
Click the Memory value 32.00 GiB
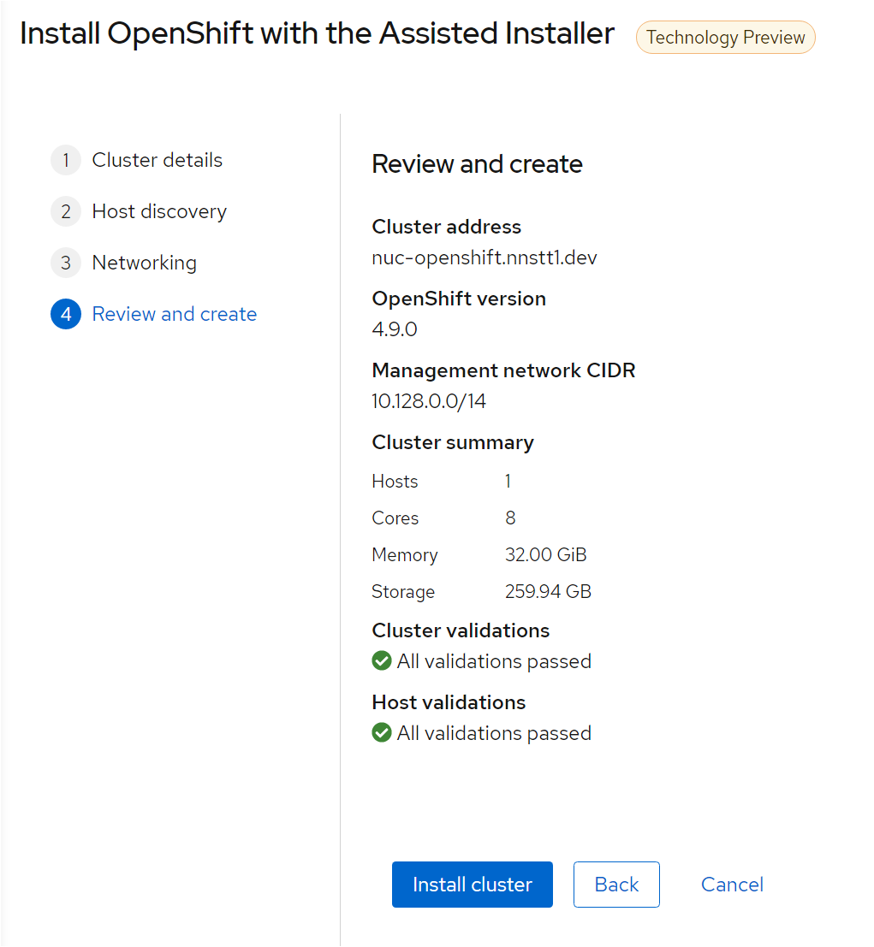[546, 555]
